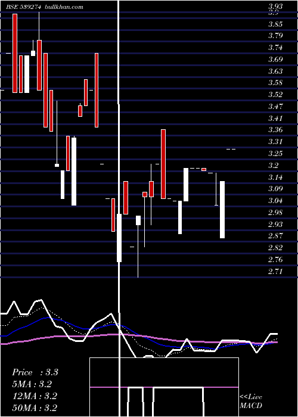Select the 3.69 price axis label
The height and width of the screenshot is (417, 298).
[275, 60]
